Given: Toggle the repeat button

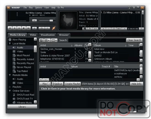Looking at the screenshot, I should click(47, 28).
